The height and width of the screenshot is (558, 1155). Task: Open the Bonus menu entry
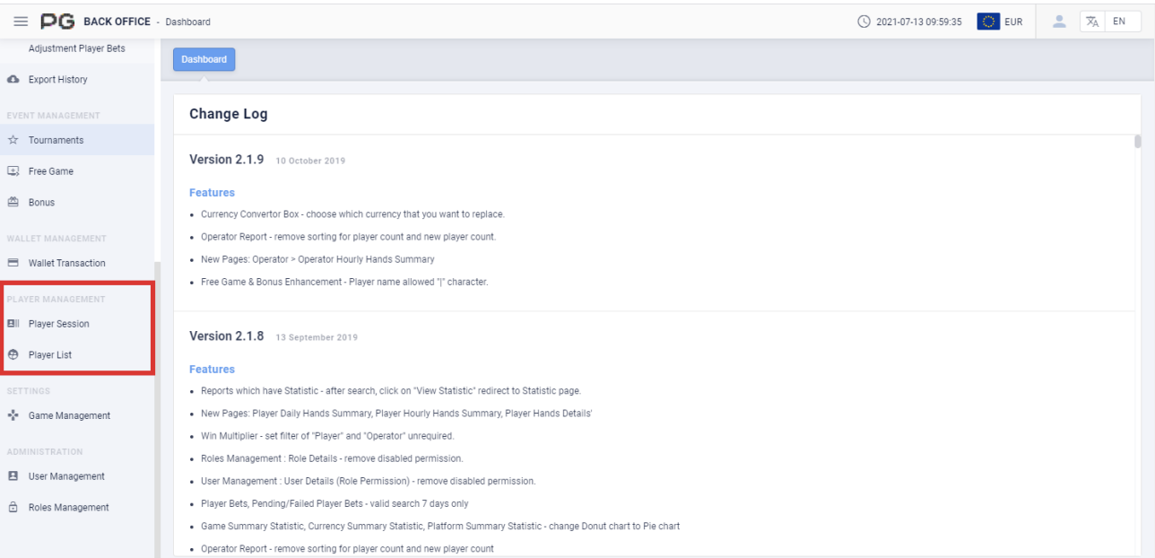41,203
